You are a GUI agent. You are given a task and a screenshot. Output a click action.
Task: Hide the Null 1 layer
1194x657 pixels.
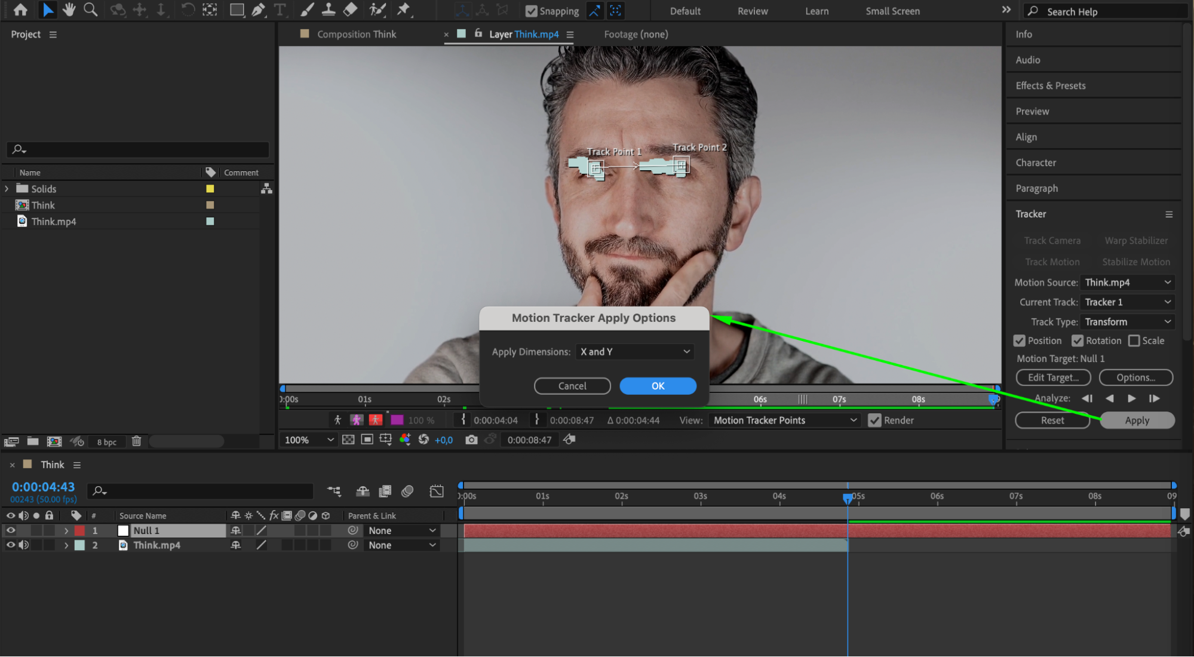11,530
